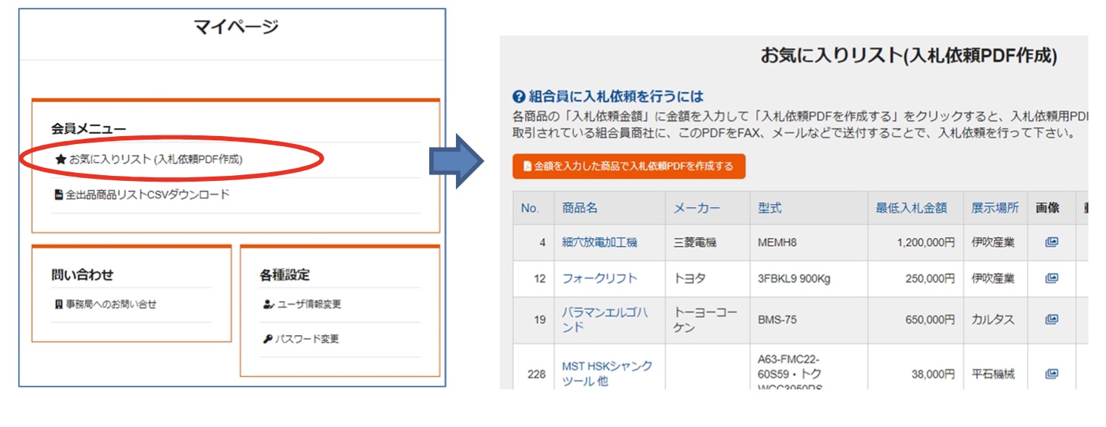
Task: Sort table by 最低入札金額 column header
Action: [911, 208]
